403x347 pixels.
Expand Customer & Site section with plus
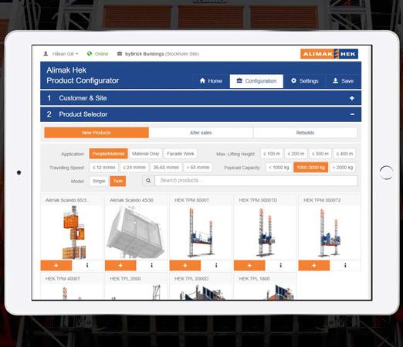click(x=352, y=98)
